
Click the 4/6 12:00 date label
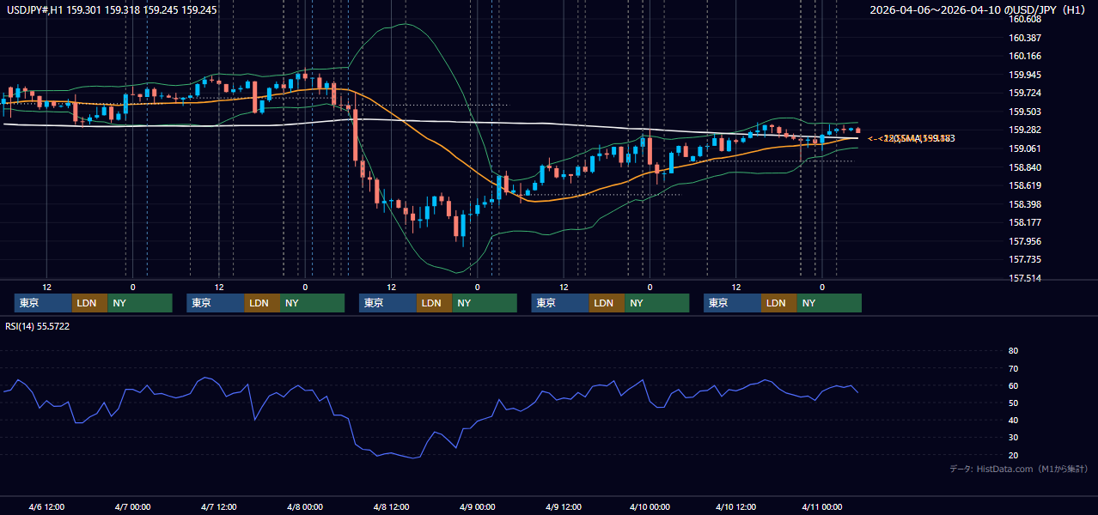[46, 506]
